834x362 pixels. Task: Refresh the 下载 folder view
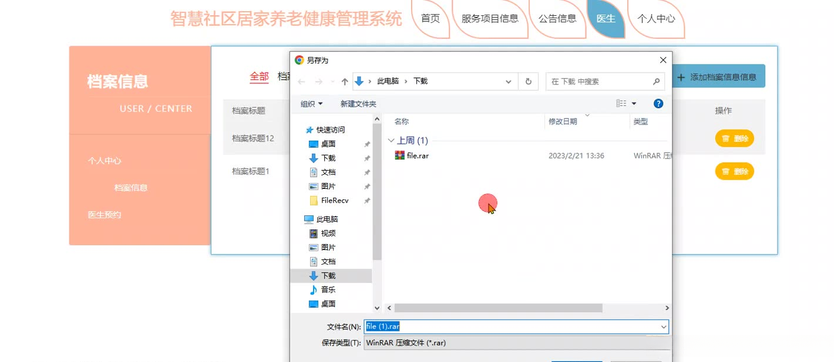(529, 82)
